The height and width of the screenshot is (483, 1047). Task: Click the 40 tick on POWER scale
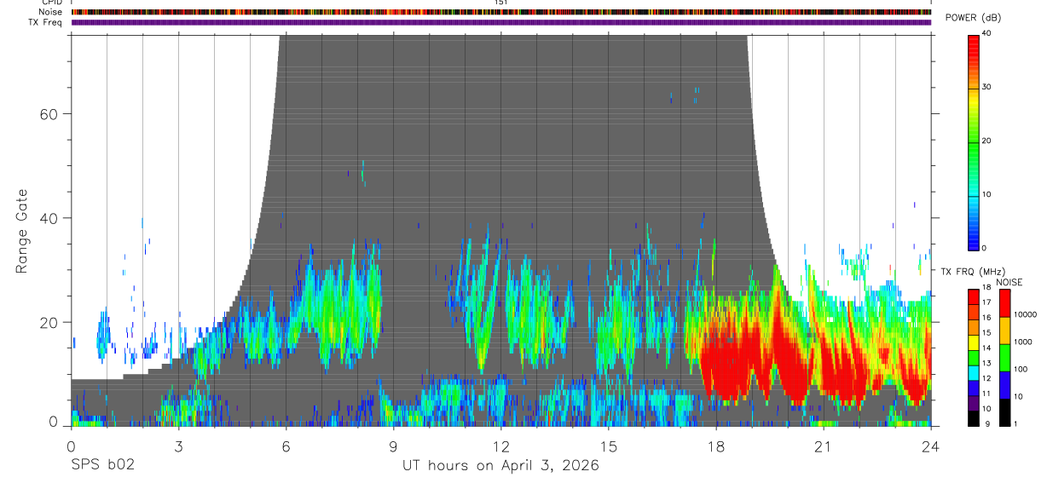pyautogui.click(x=986, y=33)
